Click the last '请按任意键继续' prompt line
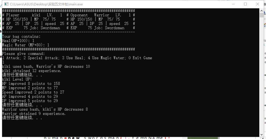Image resolution: width=266 pixels, height=139 pixels. 22,118
